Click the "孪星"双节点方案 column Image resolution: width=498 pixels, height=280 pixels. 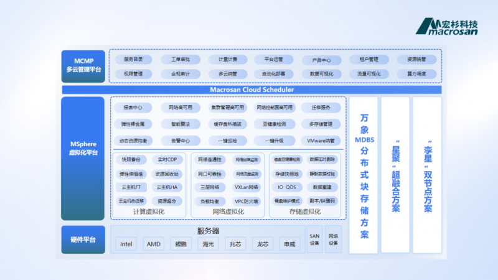click(x=427, y=175)
